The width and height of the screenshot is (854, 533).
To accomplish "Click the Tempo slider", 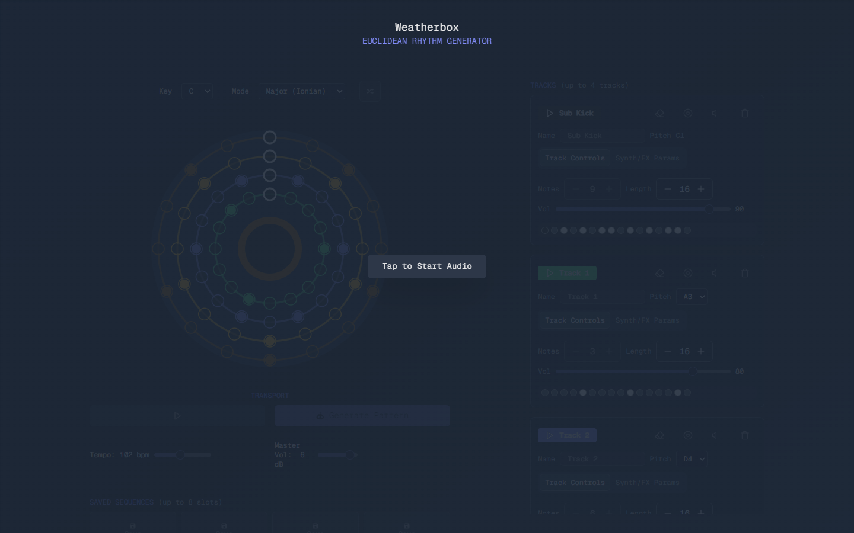I will coord(182,455).
